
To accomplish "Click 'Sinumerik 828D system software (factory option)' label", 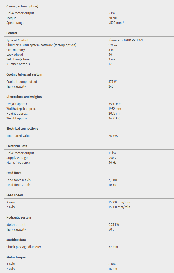I will 41,45.
